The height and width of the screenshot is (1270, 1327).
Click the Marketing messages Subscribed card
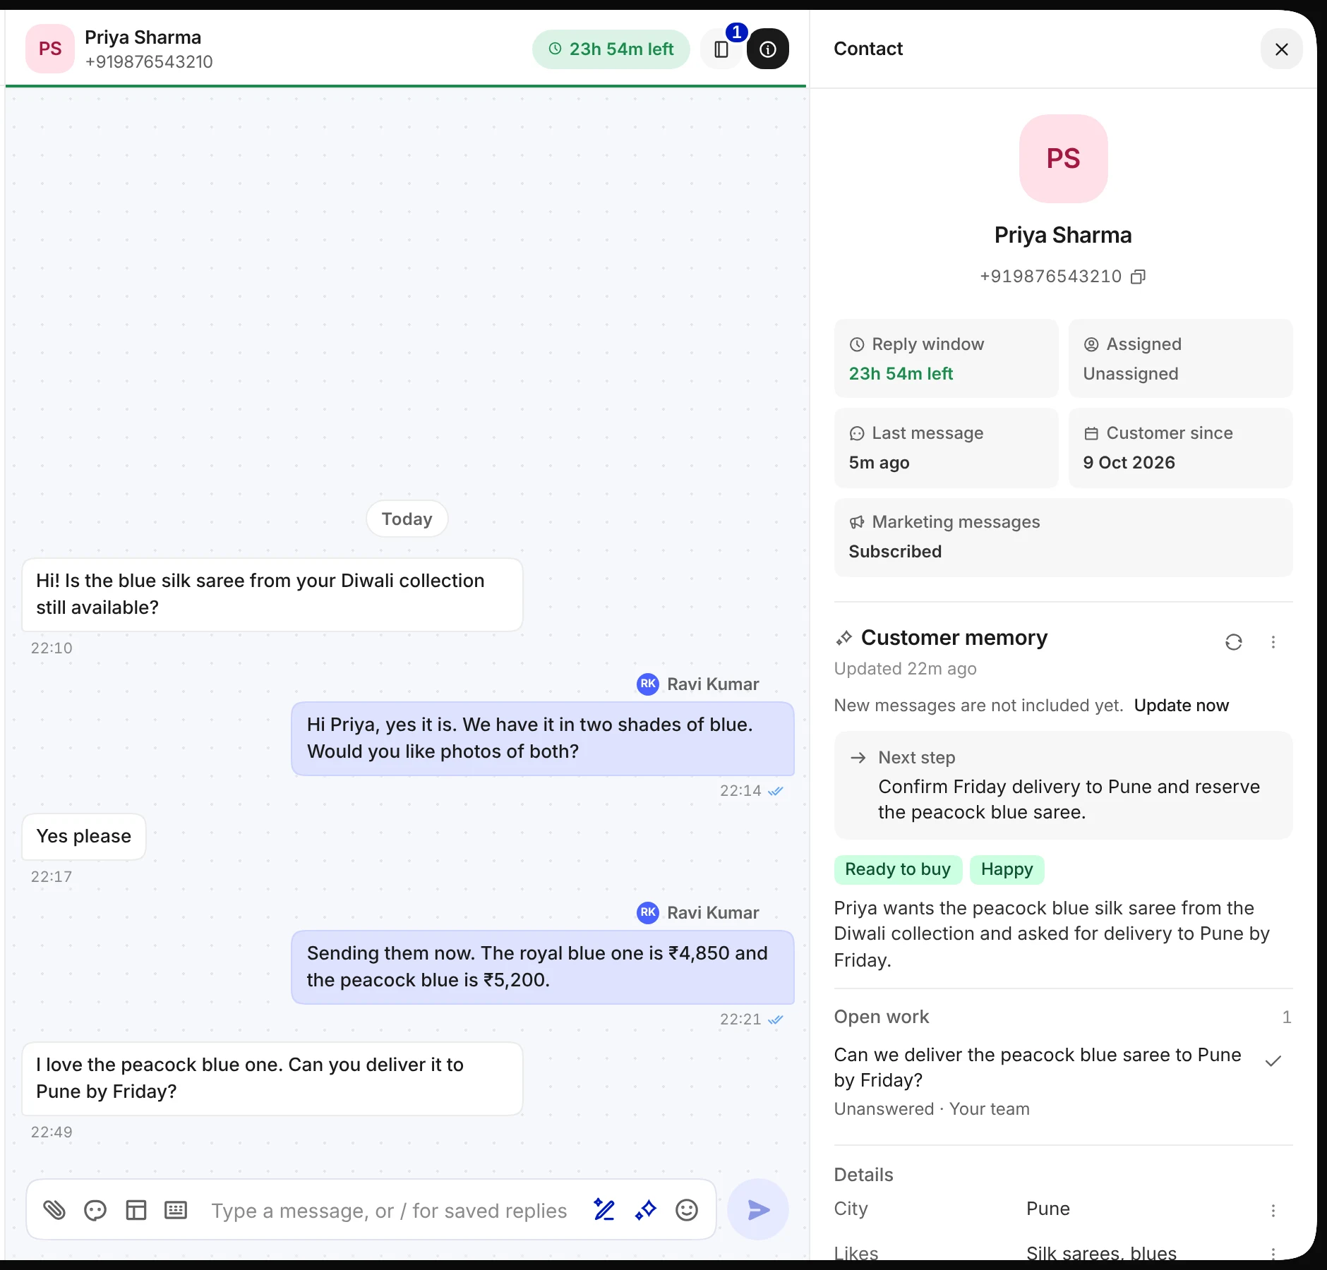1063,537
